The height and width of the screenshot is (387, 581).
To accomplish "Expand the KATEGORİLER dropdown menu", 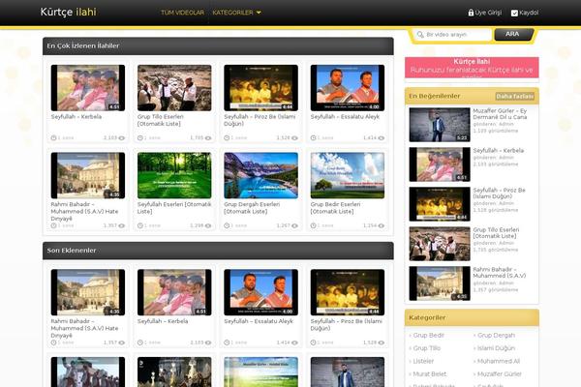I will pos(237,13).
